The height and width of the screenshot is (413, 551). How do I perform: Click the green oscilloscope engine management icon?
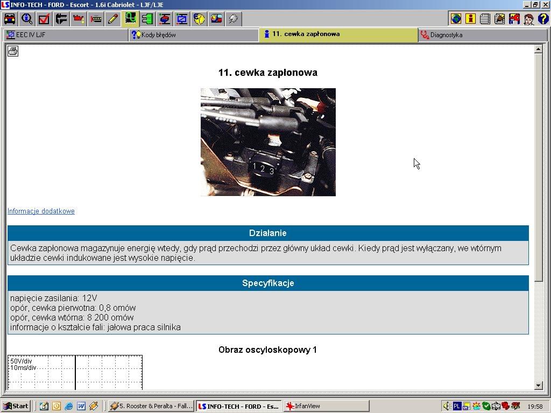130,19
